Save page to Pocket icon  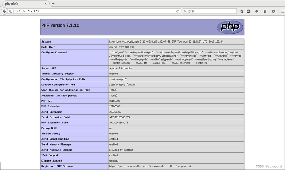point(273,11)
